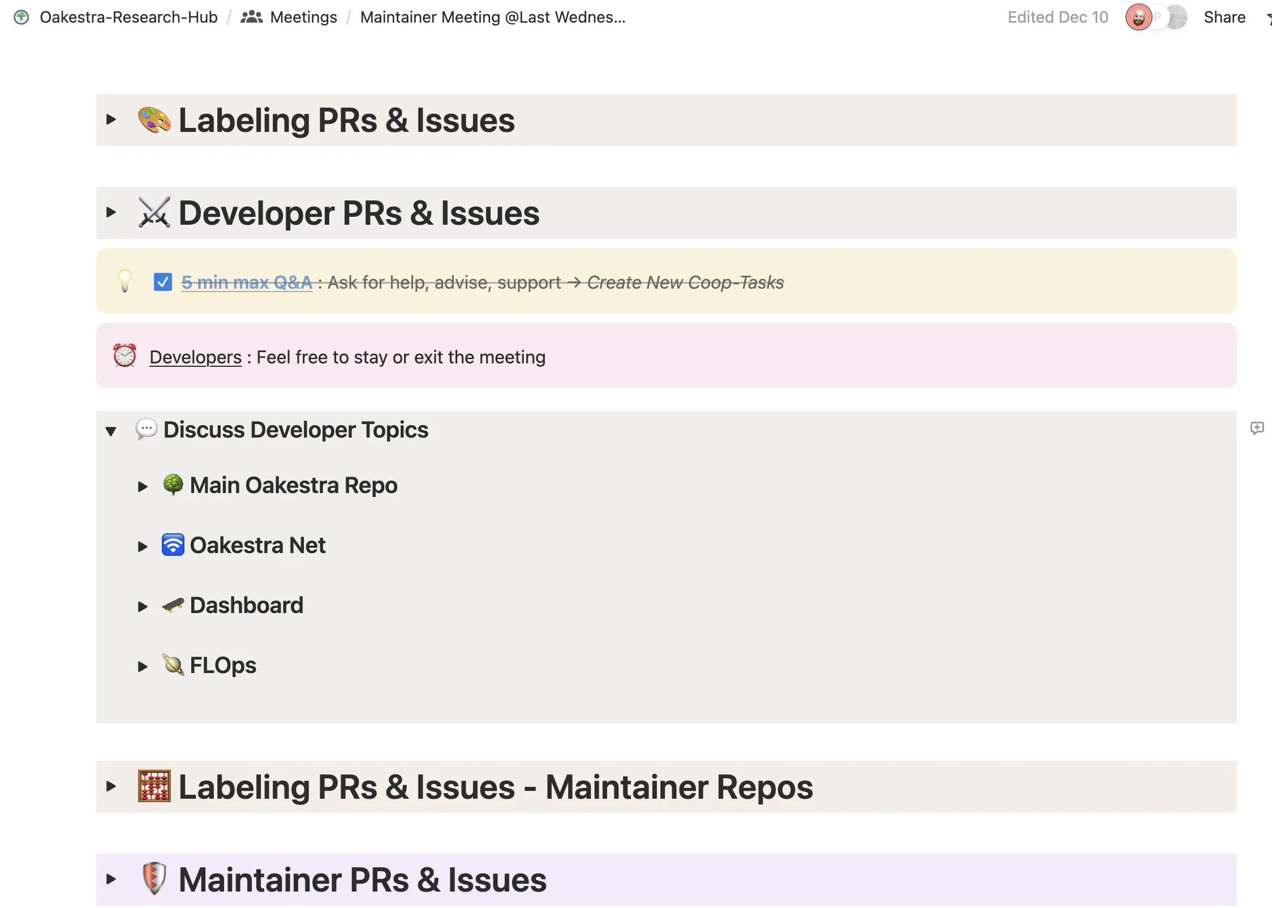Expand the FLOps toggle arrow

143,667
